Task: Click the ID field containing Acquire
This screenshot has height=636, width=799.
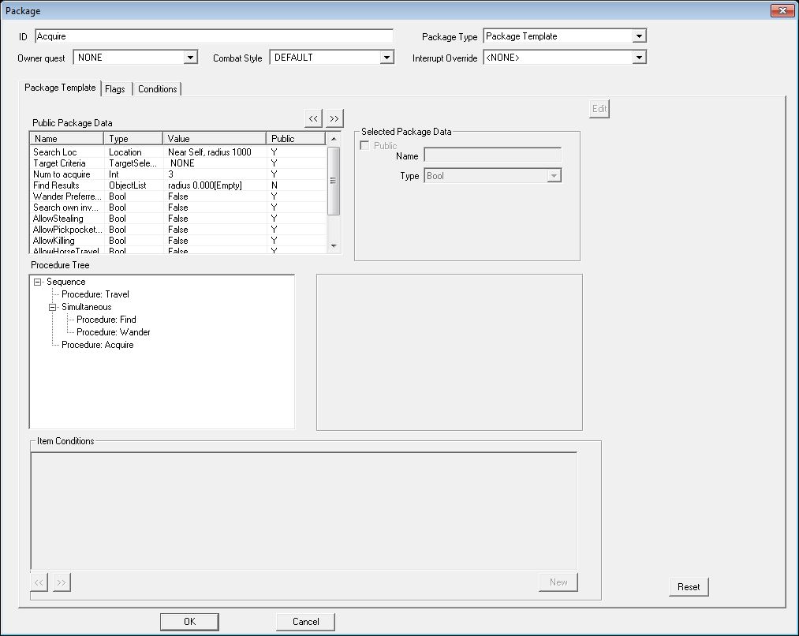Action: 214,36
